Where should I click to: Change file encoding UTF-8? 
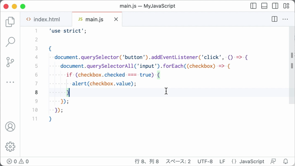pos(205,161)
